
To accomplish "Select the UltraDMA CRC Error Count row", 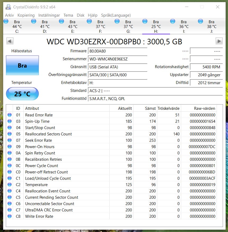I will [x=111, y=210].
